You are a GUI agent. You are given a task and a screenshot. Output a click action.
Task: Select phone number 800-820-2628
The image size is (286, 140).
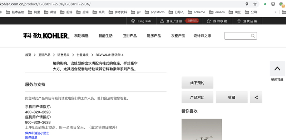point(38,122)
